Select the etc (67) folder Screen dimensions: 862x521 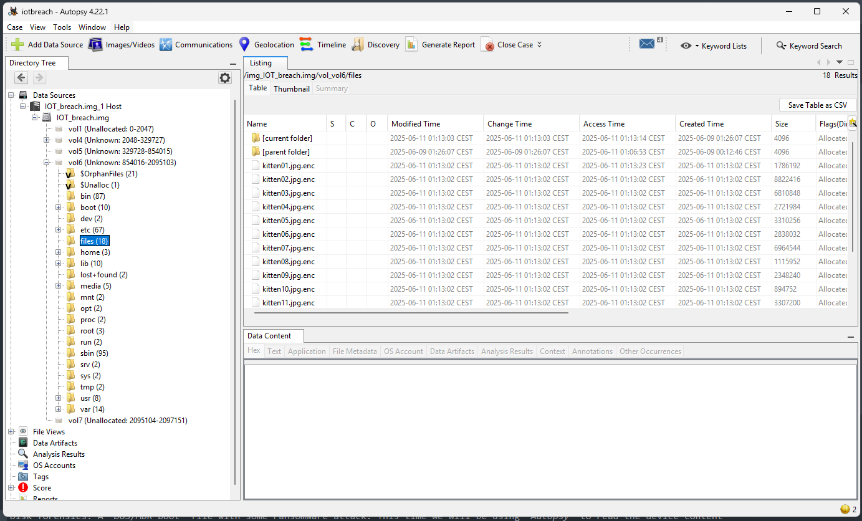click(x=92, y=230)
